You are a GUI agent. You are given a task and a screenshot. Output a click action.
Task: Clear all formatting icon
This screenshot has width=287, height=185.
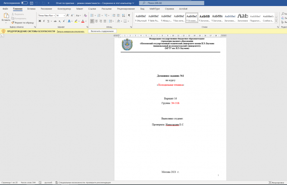pos(85,16)
